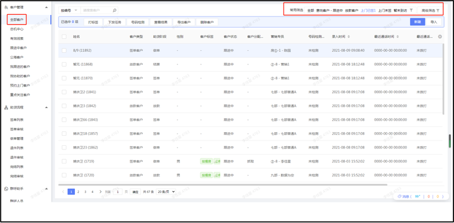454x223 pixels.
Task: Click customer name 锦衣卫23 (1862)
Action: tap(85, 147)
